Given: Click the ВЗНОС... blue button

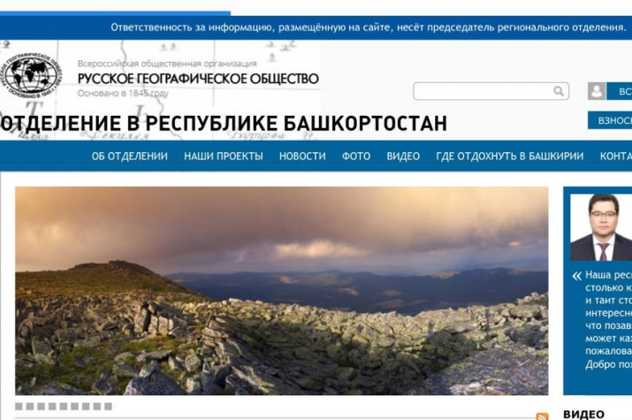Looking at the screenshot, I should (x=610, y=120).
